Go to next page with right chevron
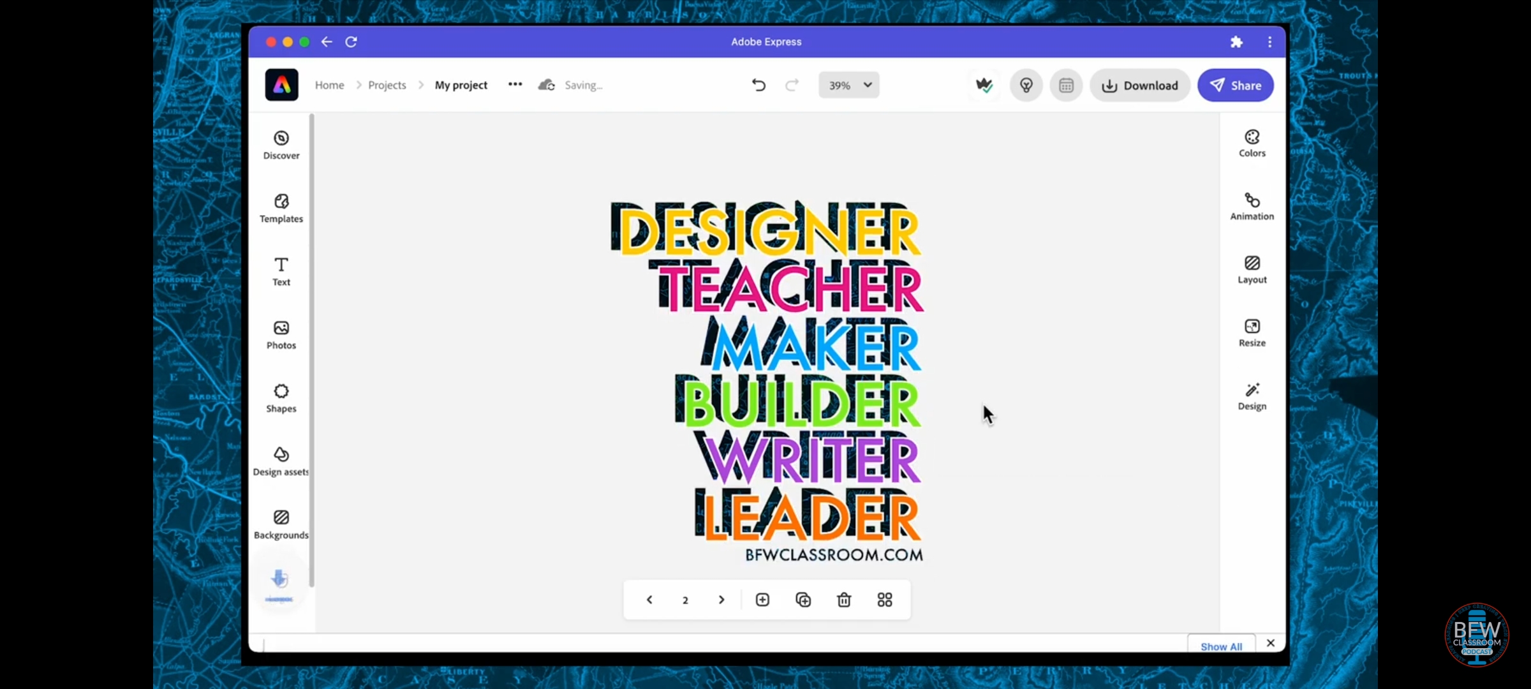Screen dimensions: 1531x689 (x=721, y=600)
